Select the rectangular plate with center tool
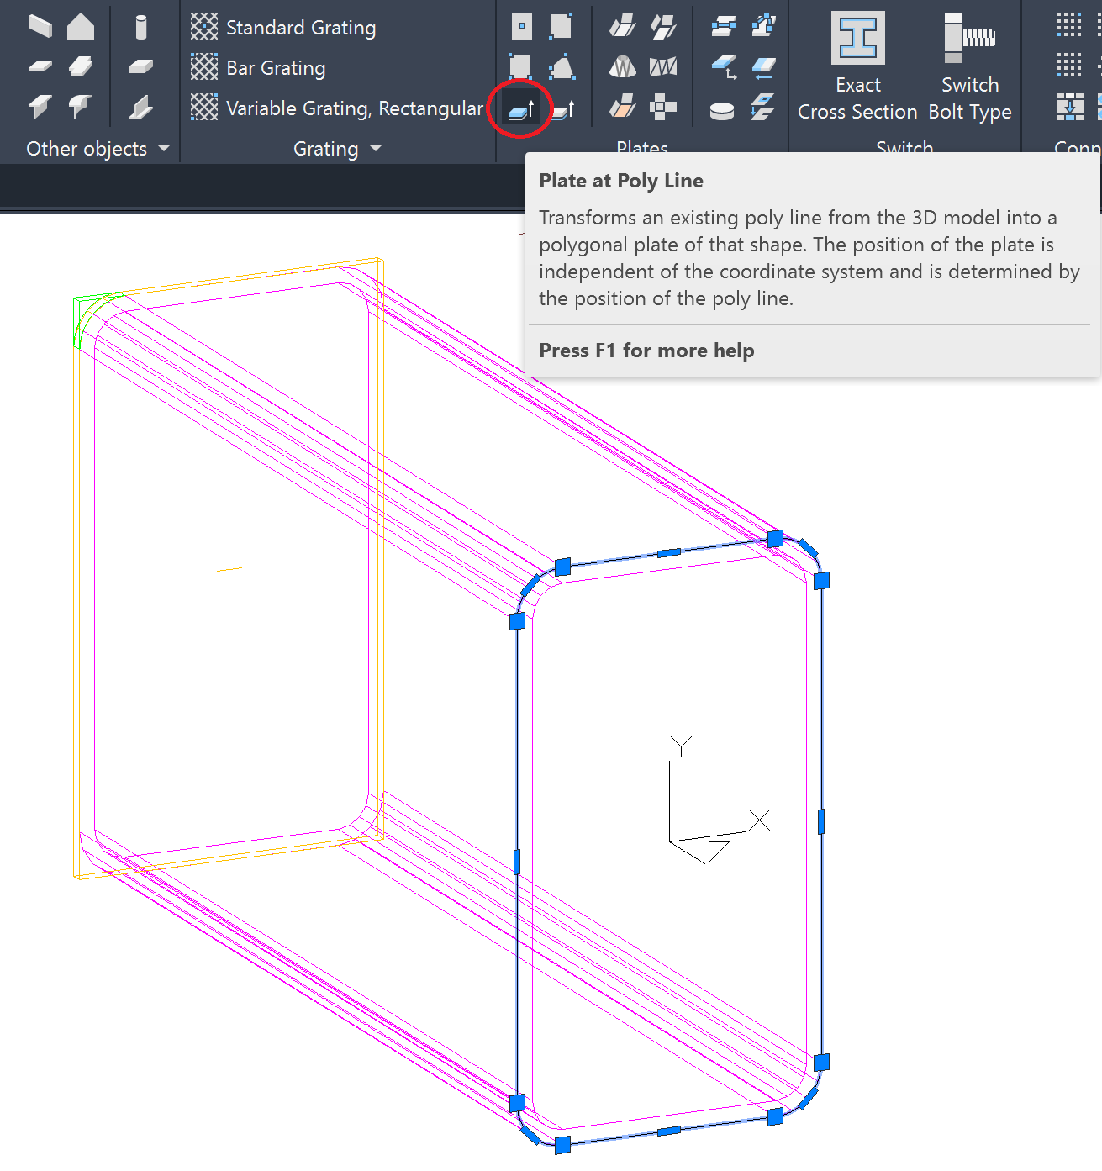Screen dimensions: 1102x1171 coord(520,26)
